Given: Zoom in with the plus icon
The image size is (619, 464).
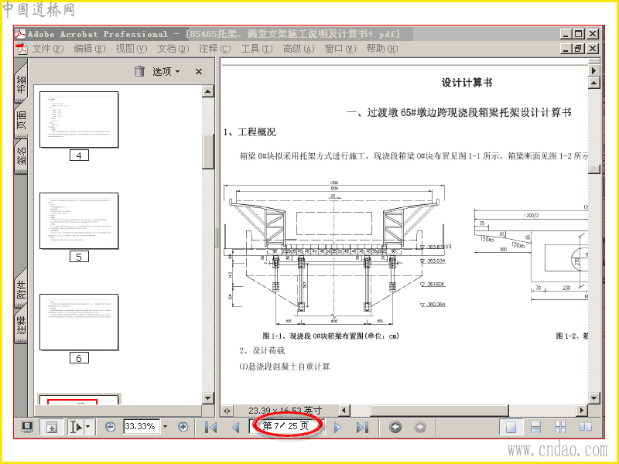Looking at the screenshot, I should (183, 427).
